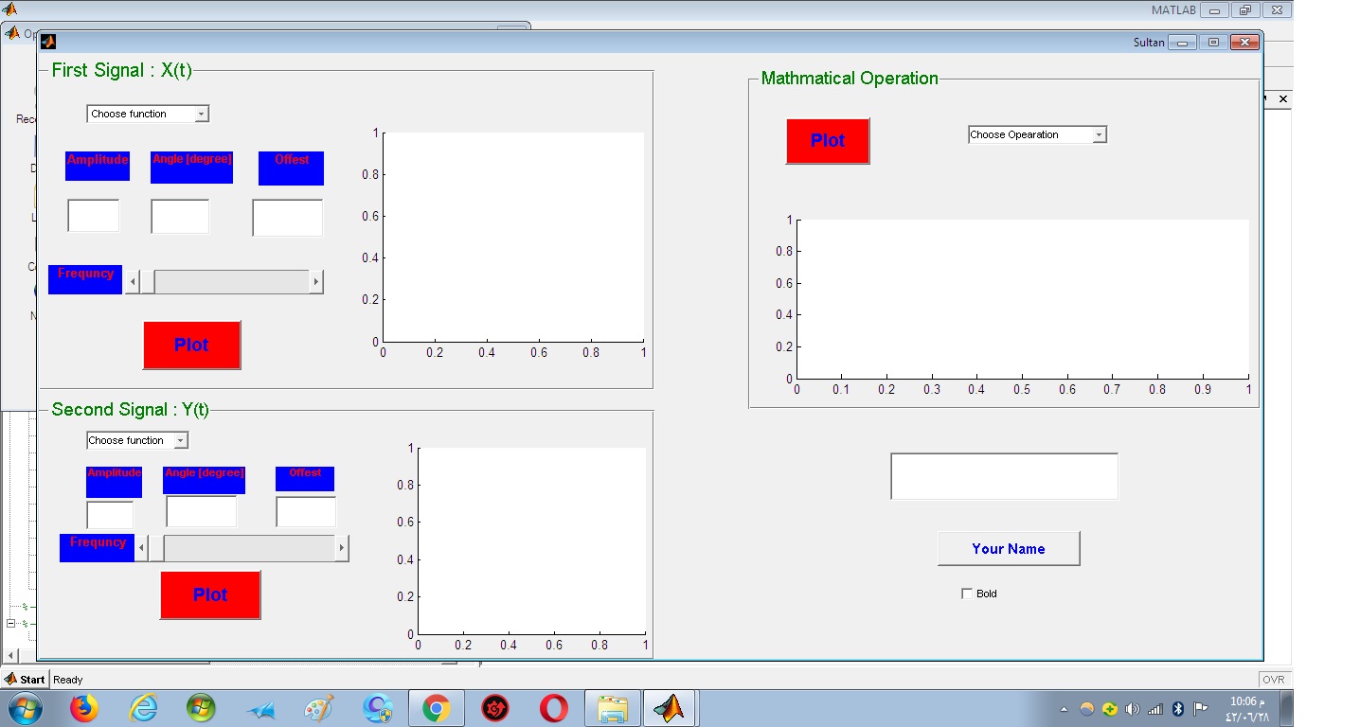The height and width of the screenshot is (727, 1360).
Task: Focus Second Signal Offest input box
Action: 306,511
